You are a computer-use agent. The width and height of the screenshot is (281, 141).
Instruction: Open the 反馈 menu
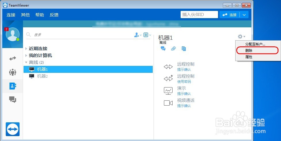click(54, 15)
